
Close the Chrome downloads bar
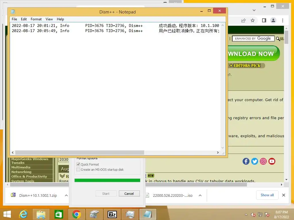pyautogui.click(x=284, y=195)
